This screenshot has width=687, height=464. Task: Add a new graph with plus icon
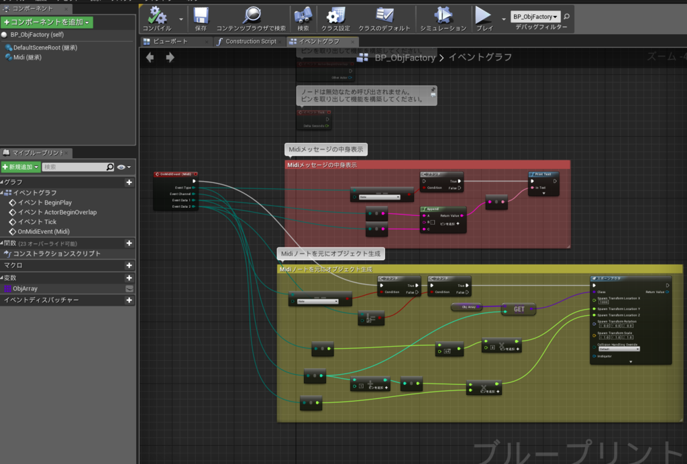[x=129, y=182]
